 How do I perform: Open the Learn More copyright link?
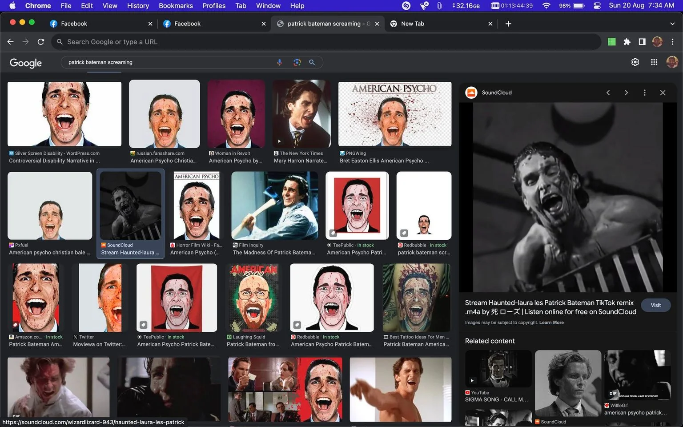click(x=551, y=323)
